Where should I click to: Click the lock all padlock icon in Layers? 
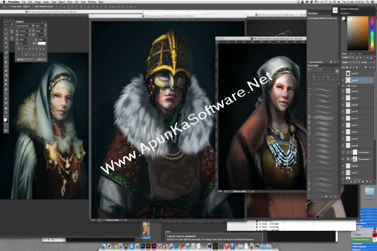click(356, 67)
